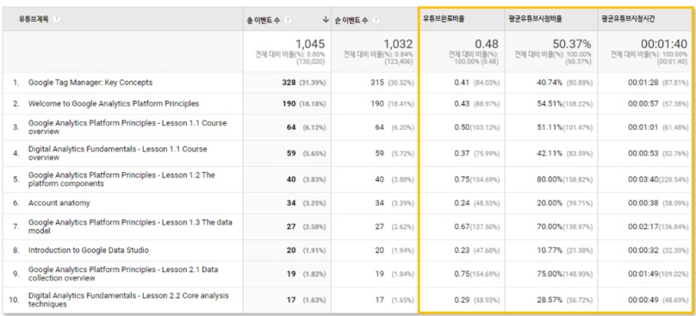Select watch time 00:01:49 cell

[643, 274]
